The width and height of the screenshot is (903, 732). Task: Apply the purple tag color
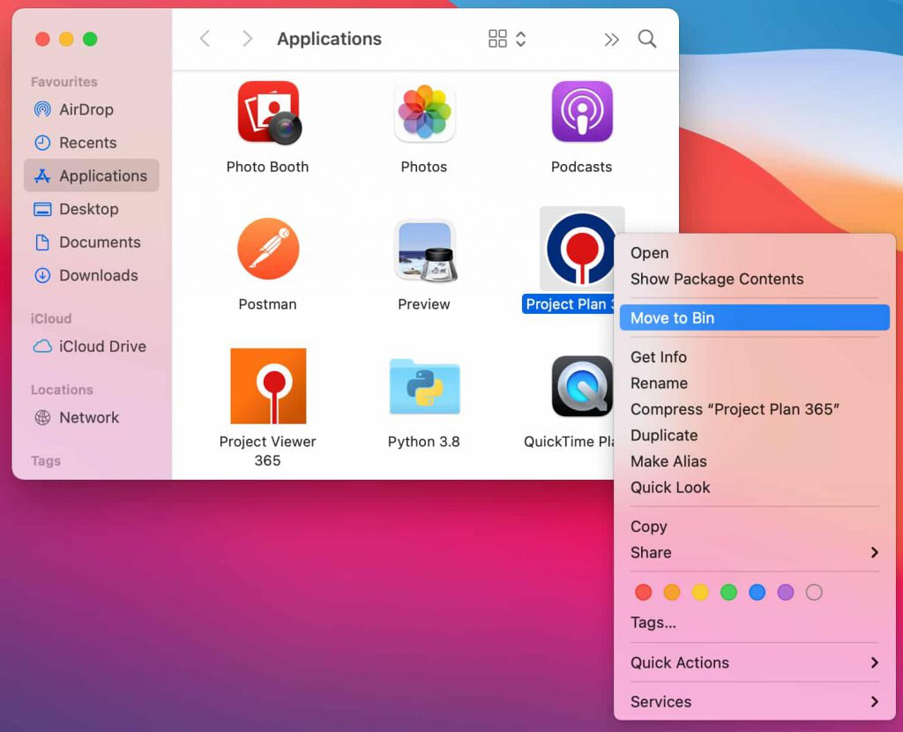point(786,592)
